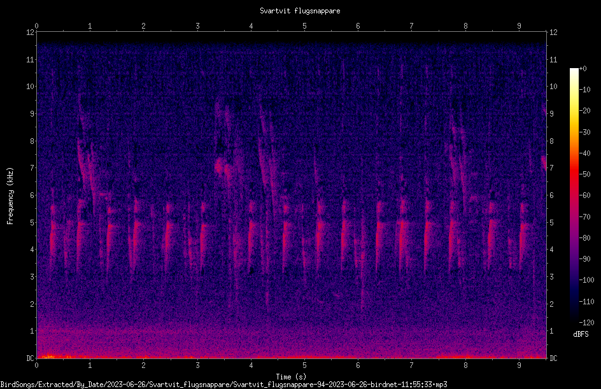
Task: Click the '-50' value on the dBFS scale
Action: tap(584, 174)
